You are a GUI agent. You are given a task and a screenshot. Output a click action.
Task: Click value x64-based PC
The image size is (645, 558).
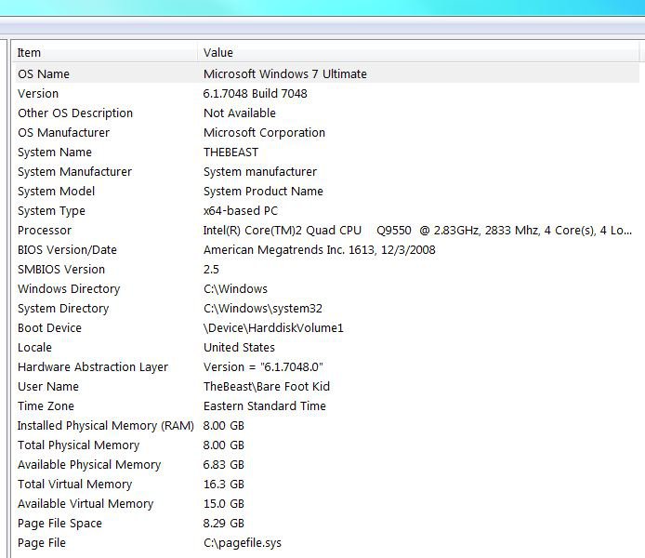[x=241, y=211]
